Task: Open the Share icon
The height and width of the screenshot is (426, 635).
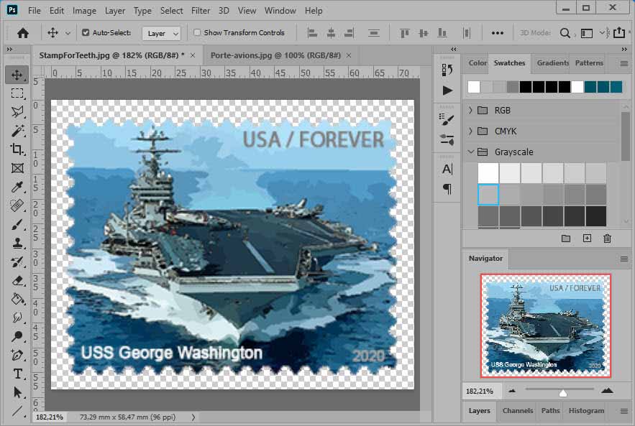Action: point(619,33)
